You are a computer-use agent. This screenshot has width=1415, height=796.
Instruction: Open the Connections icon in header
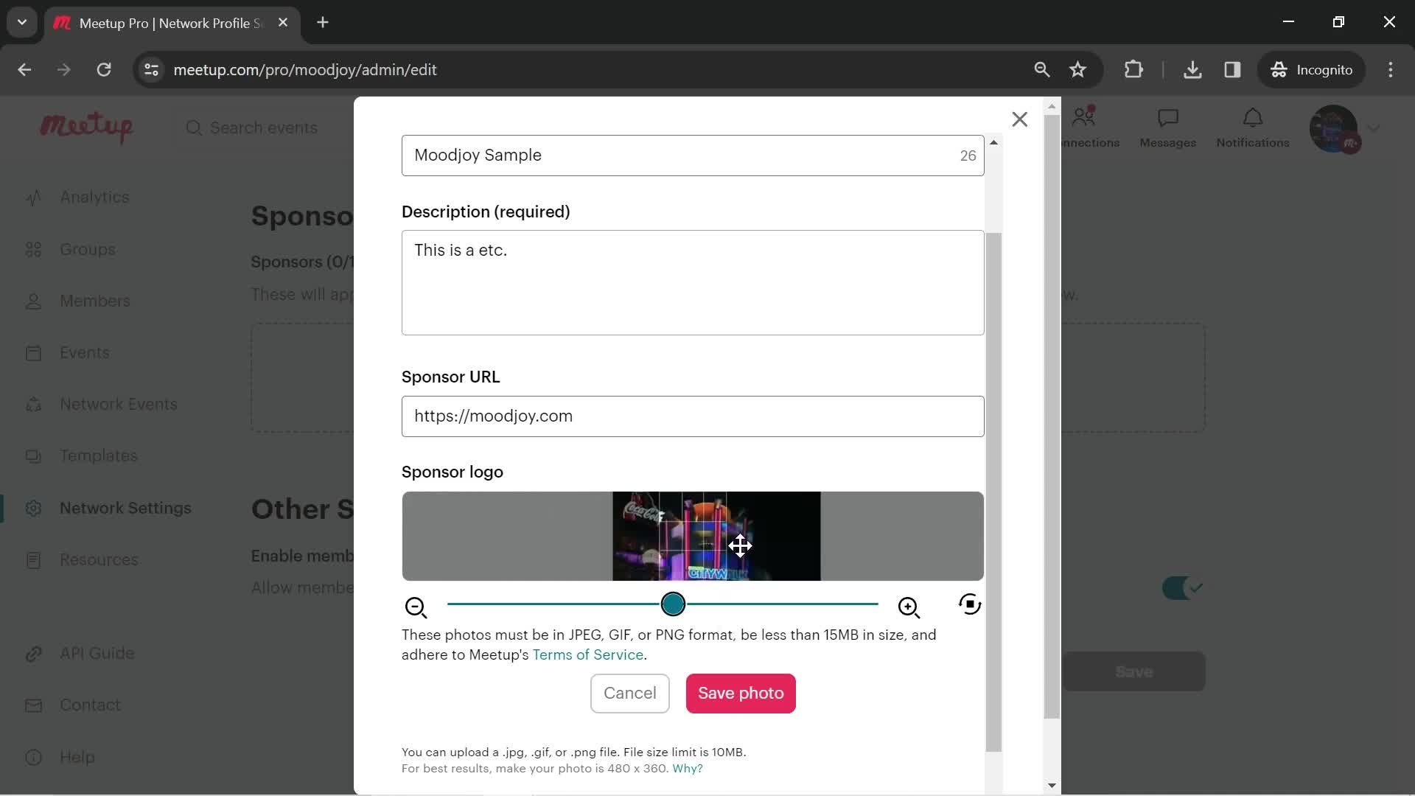coord(1084,116)
